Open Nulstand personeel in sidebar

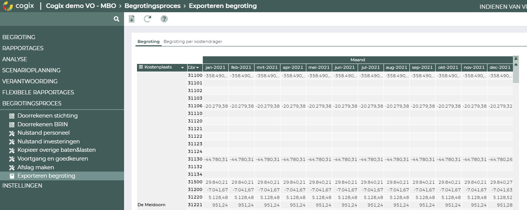[43, 133]
